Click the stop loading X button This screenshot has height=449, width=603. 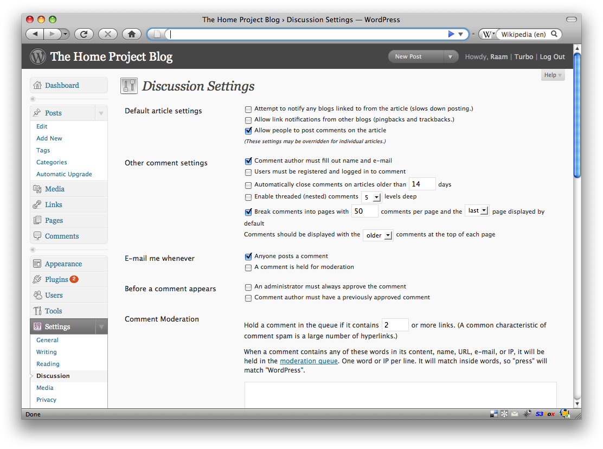click(x=107, y=34)
